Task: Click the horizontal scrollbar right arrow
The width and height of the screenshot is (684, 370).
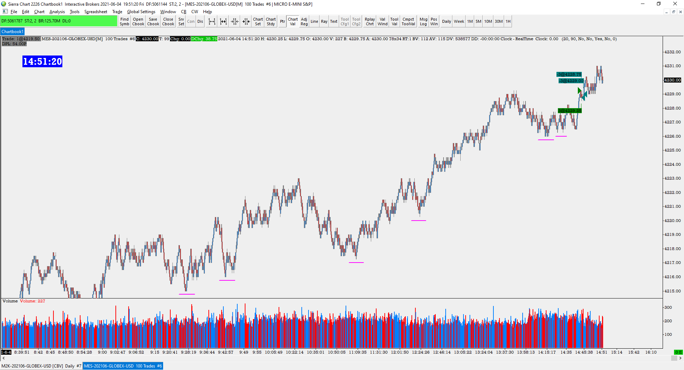Action: point(680,358)
